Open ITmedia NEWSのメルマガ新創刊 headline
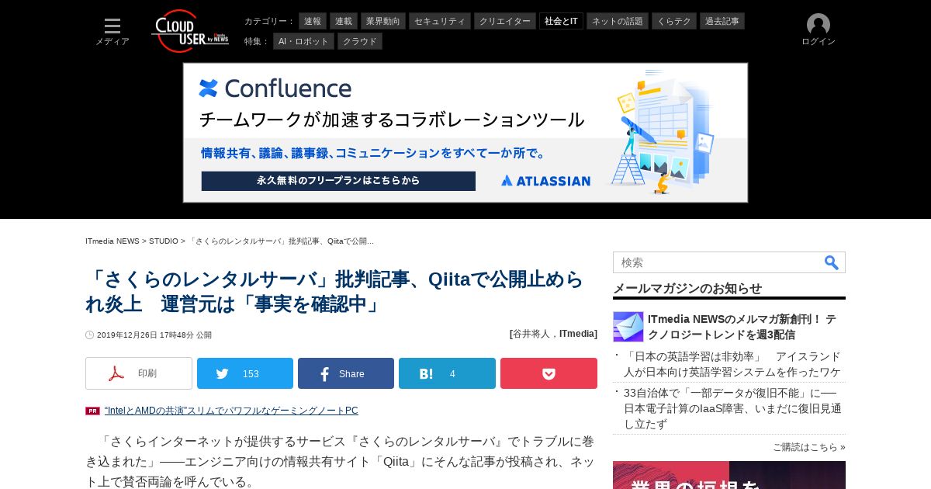Screen dimensions: 931x489 click(x=742, y=327)
